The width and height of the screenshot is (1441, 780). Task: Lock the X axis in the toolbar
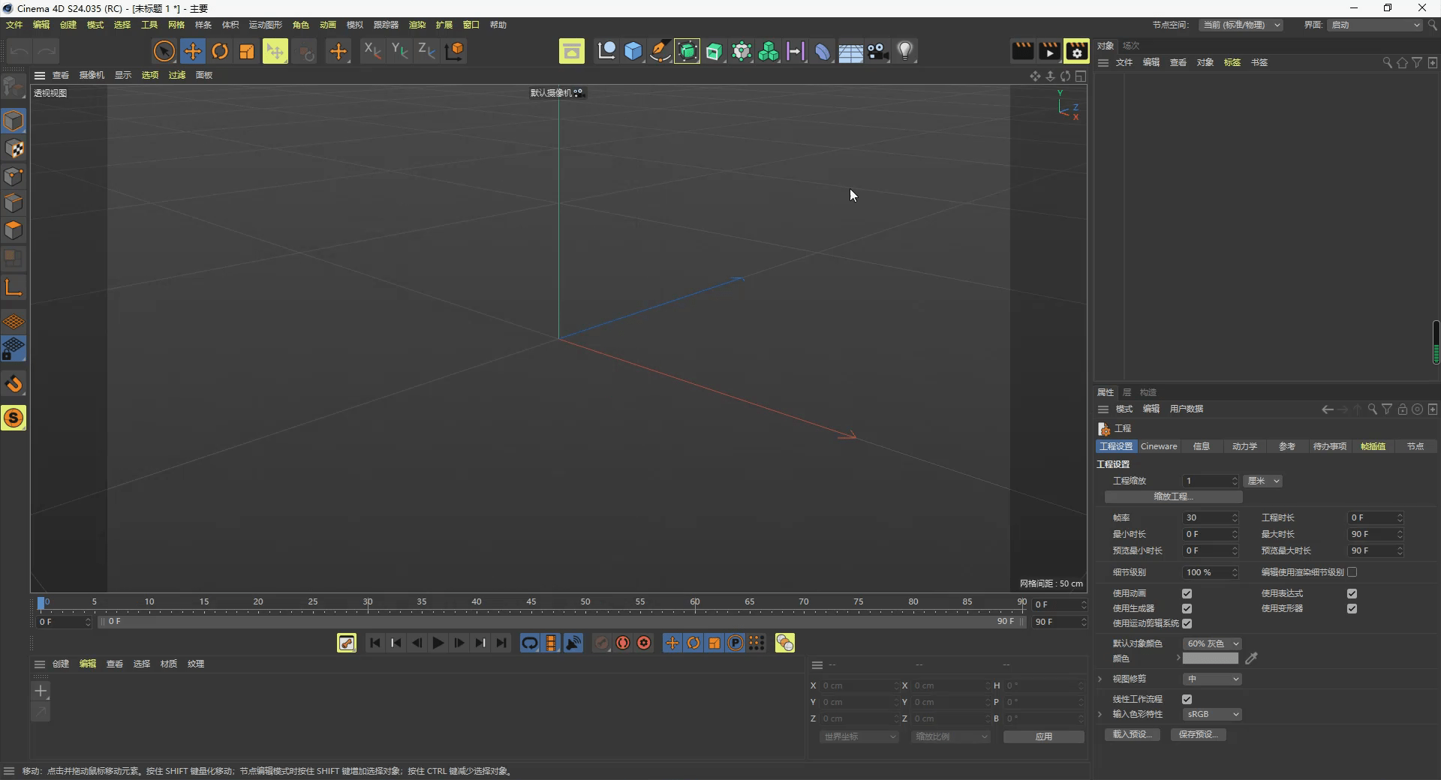[372, 50]
